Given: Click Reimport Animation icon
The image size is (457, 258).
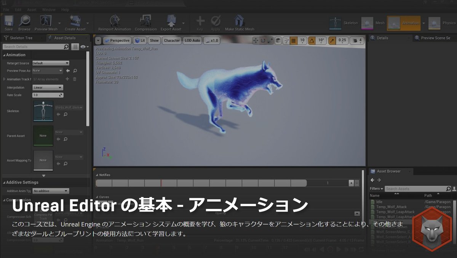Looking at the screenshot, I should pyautogui.click(x=115, y=23).
